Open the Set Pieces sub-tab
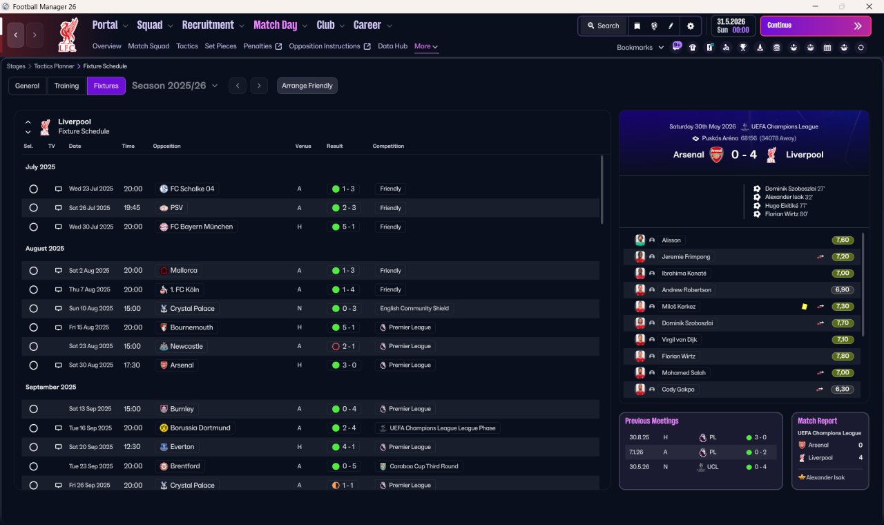 (220, 46)
